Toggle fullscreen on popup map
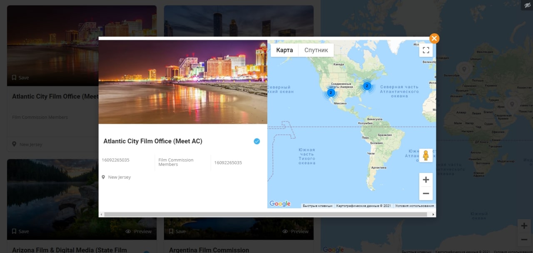 click(x=426, y=50)
